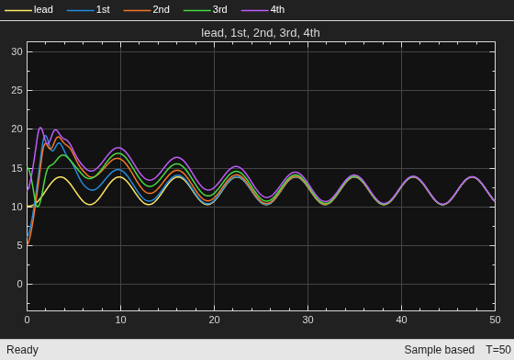Click the 'Ready' status text
Screen dimensions: 514x360
(22, 350)
